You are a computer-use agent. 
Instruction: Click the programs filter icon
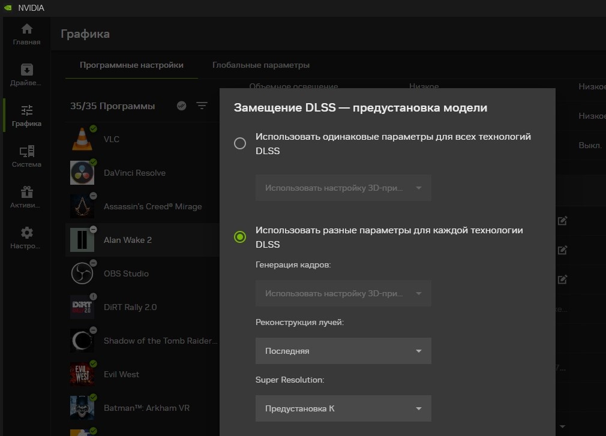202,106
